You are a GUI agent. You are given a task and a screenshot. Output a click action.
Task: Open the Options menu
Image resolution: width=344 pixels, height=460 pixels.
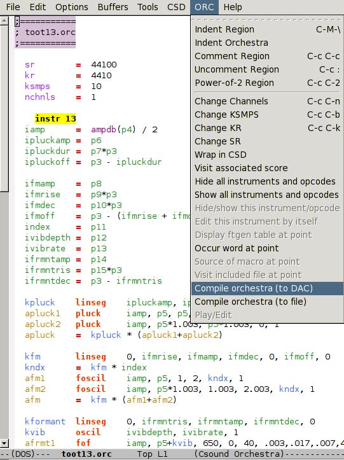72,7
